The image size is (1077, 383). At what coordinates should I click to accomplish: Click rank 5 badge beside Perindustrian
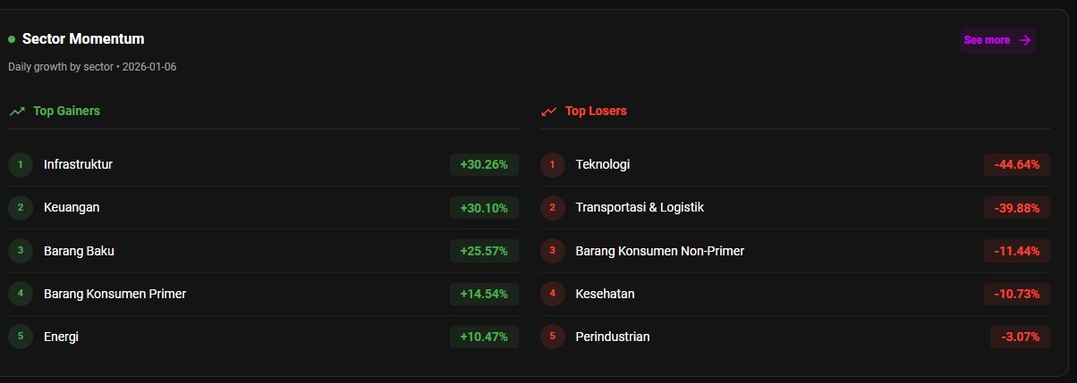coord(553,337)
